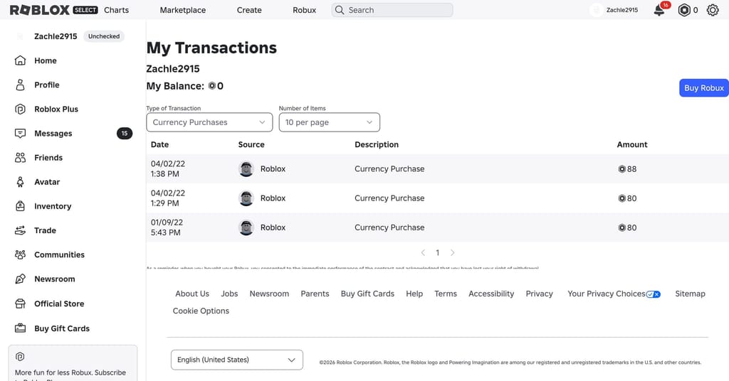Click the date 01/09/22 5:43 PM
This screenshot has width=729, height=381.
click(x=167, y=227)
